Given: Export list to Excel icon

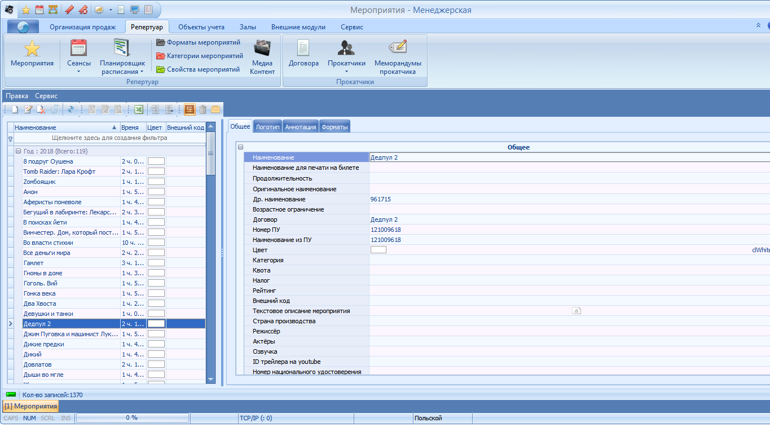Looking at the screenshot, I should (138, 109).
